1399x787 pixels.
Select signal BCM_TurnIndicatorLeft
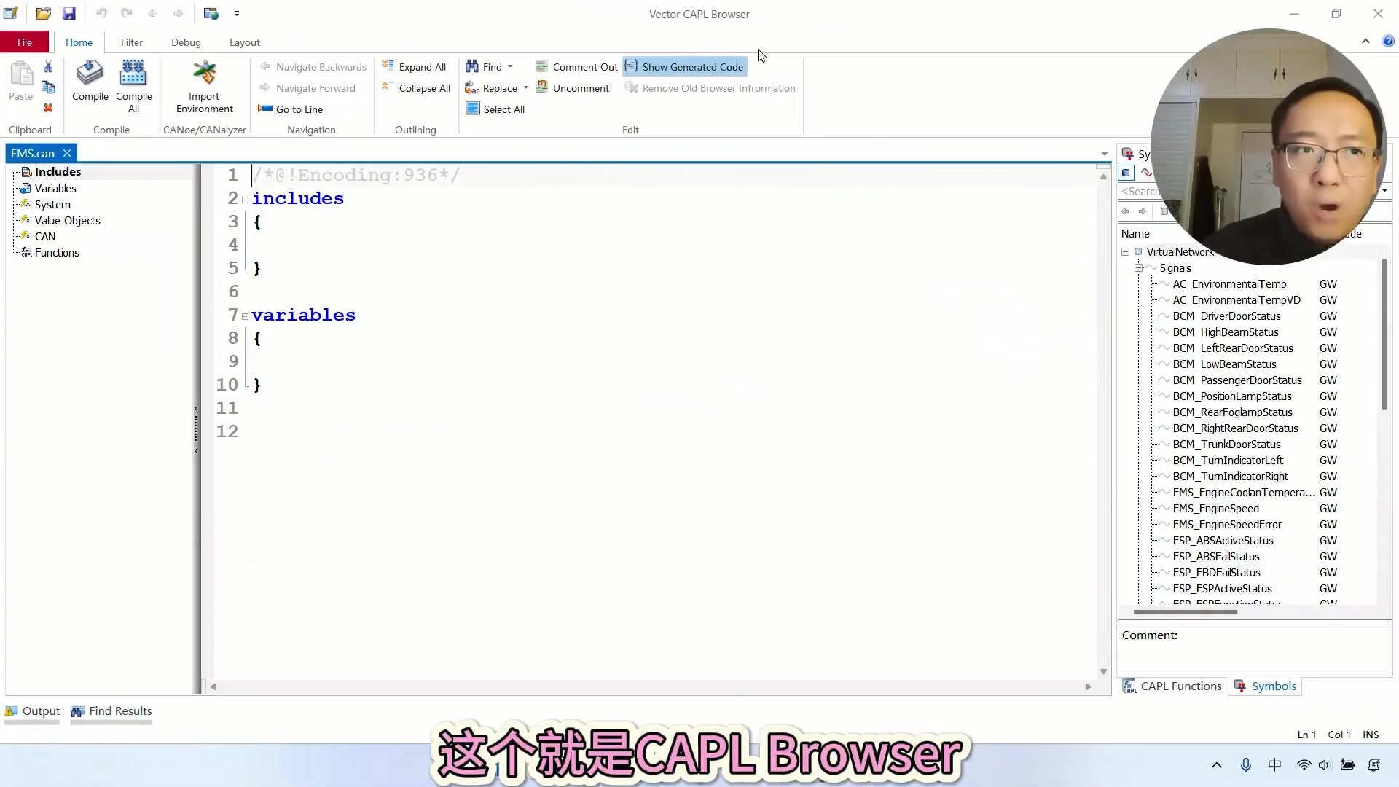1228,461
